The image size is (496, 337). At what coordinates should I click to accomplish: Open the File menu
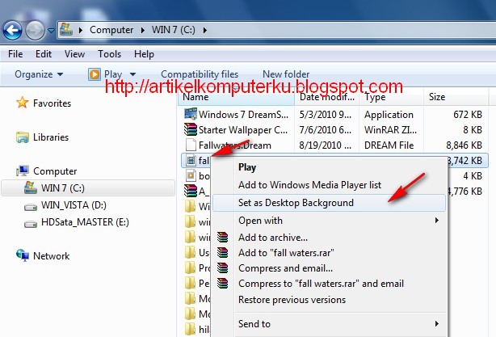pyautogui.click(x=15, y=54)
